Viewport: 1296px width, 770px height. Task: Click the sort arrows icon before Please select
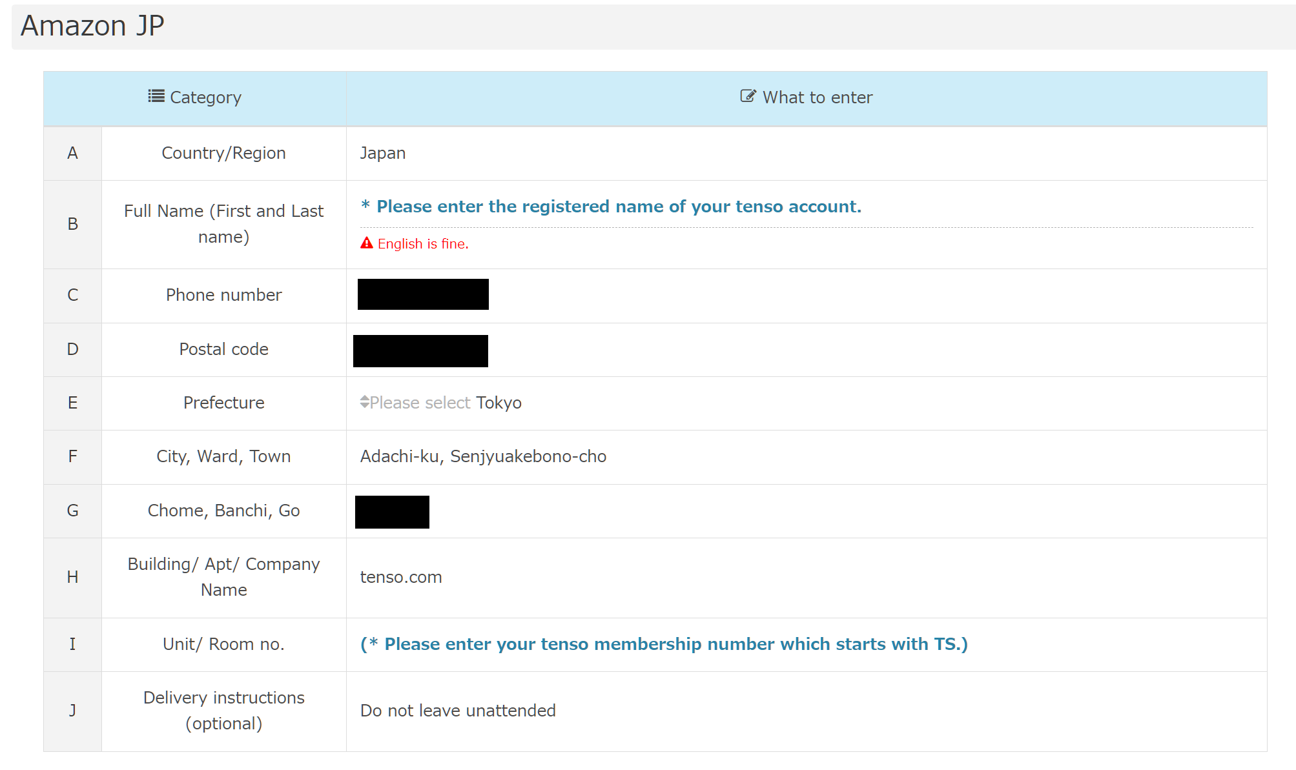click(365, 402)
